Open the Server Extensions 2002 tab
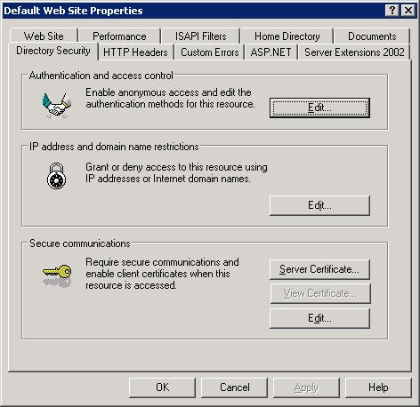420x407 pixels. (354, 52)
